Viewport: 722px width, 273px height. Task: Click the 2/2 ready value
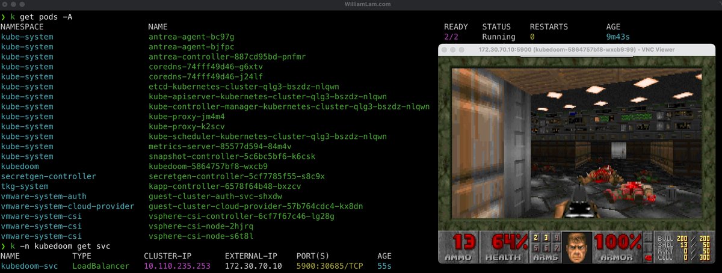click(451, 37)
